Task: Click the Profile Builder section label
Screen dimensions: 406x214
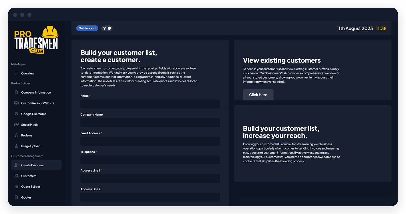Action: pyautogui.click(x=21, y=83)
